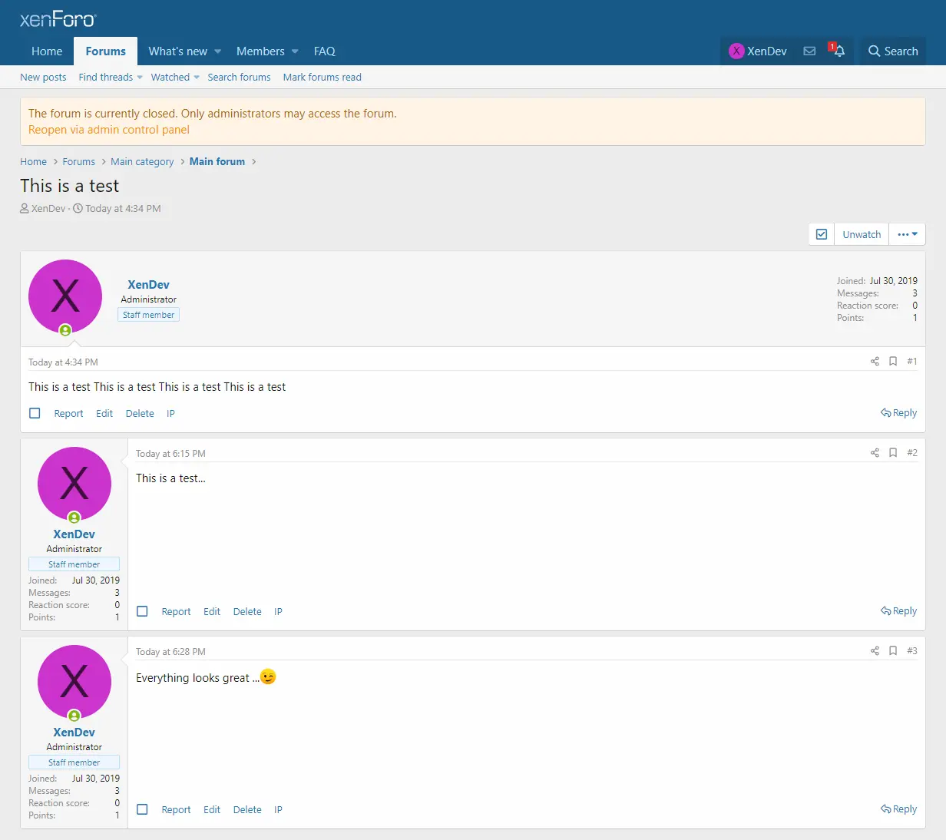View IP for post #1

click(170, 414)
